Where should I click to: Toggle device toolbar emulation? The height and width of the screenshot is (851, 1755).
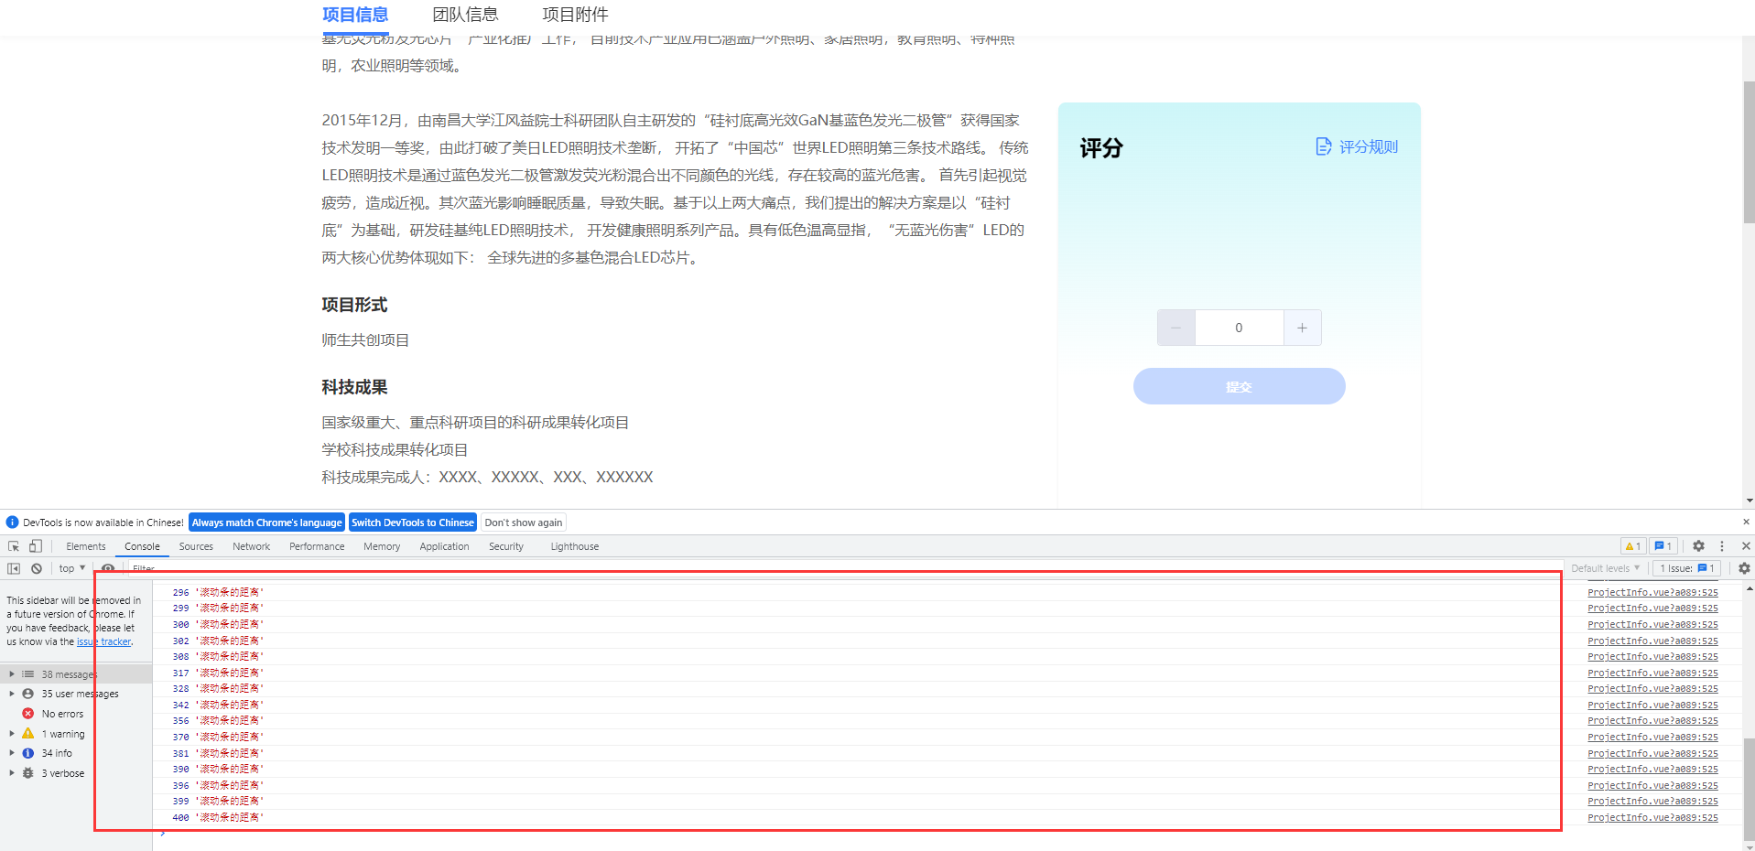tap(35, 546)
